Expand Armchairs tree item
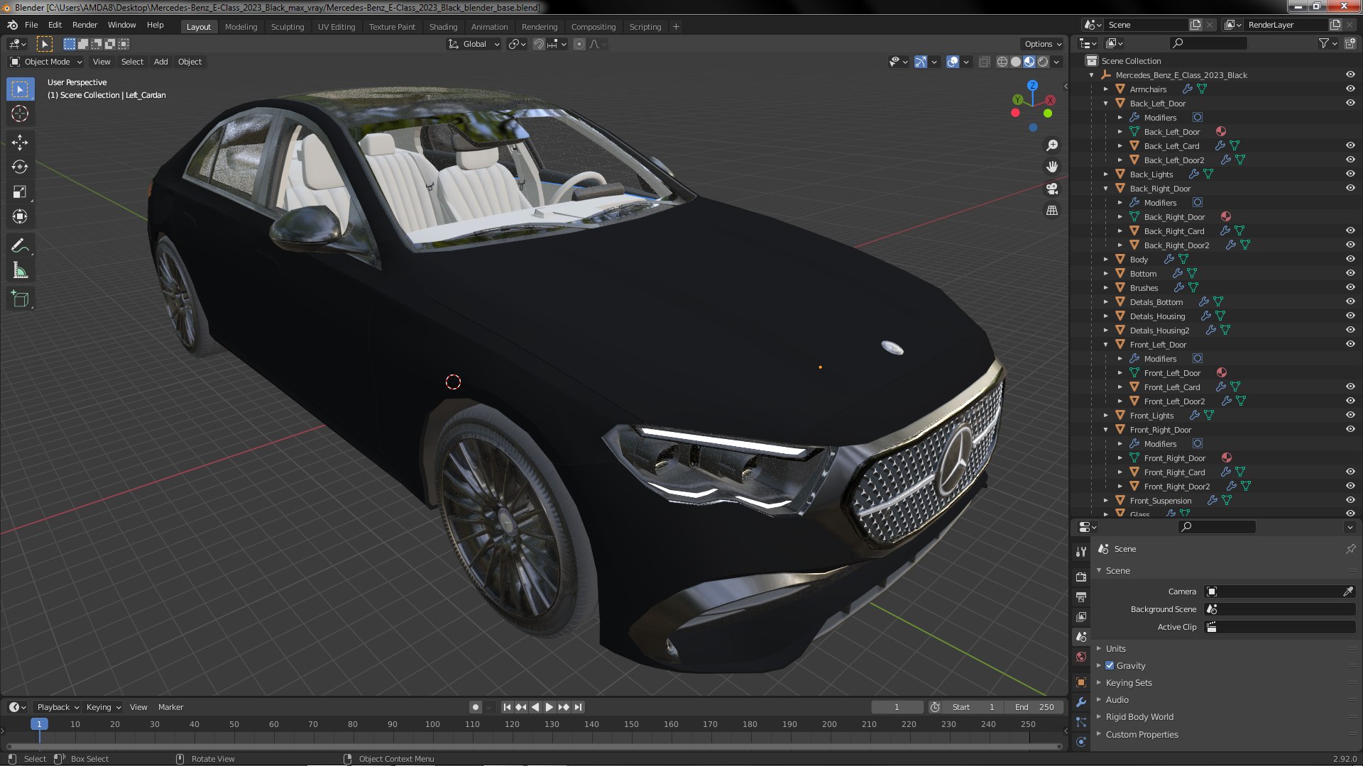 1106,89
